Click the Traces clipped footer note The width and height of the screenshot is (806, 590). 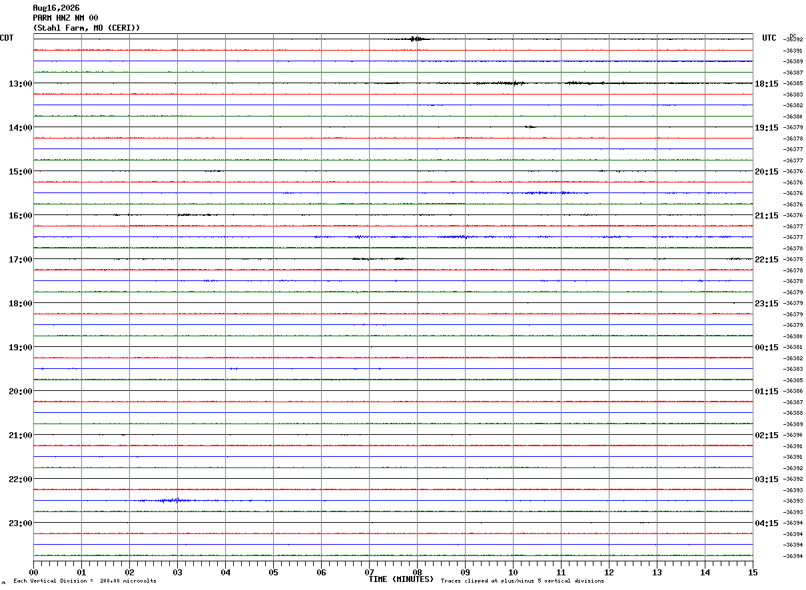click(x=522, y=581)
